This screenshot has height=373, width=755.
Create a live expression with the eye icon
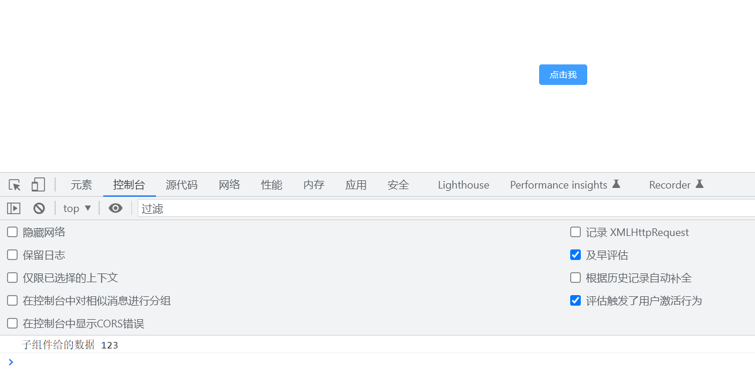click(x=115, y=208)
